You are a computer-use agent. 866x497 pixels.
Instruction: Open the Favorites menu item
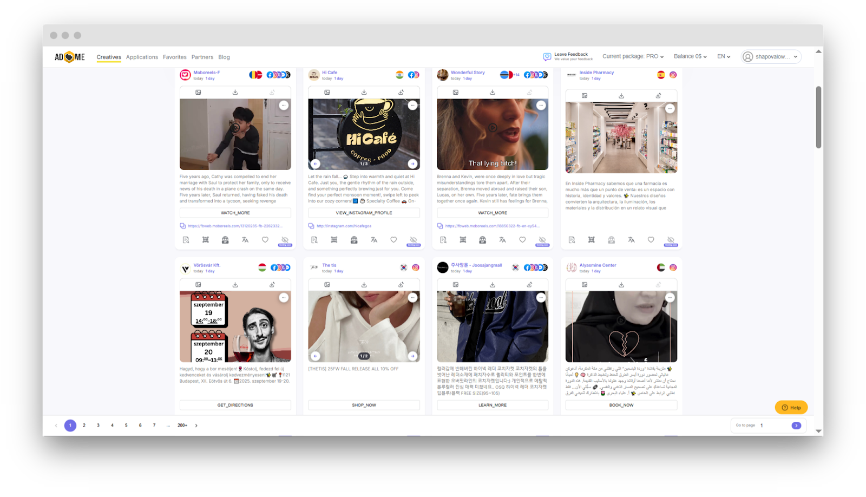pos(174,57)
